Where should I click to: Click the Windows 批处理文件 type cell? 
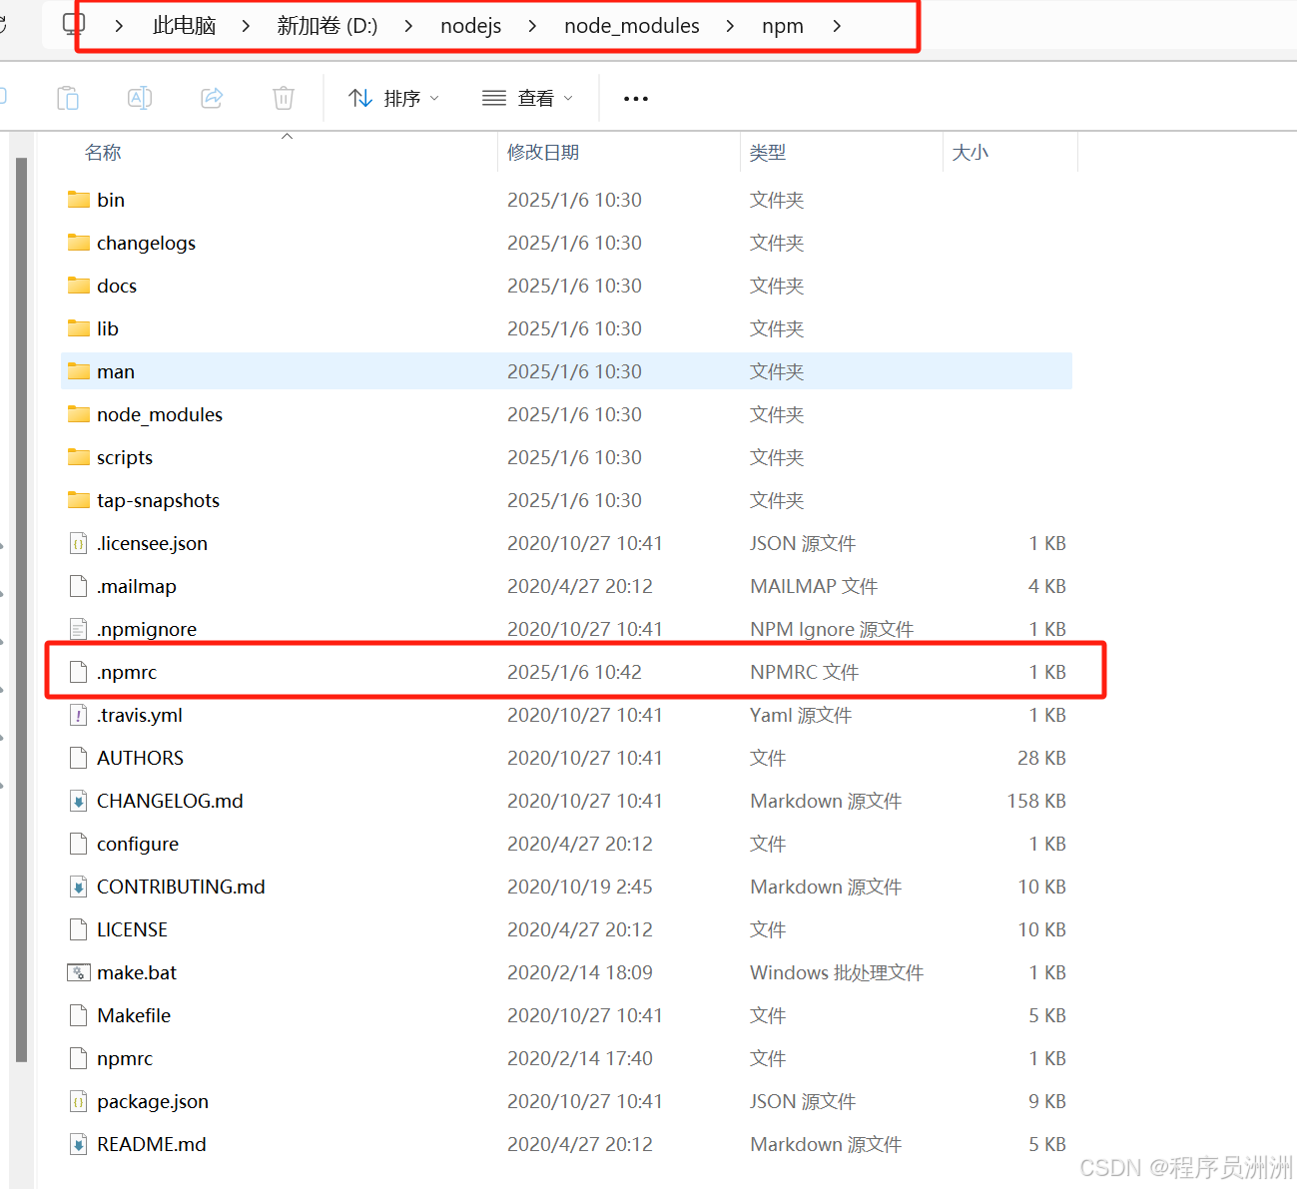pyautogui.click(x=837, y=972)
